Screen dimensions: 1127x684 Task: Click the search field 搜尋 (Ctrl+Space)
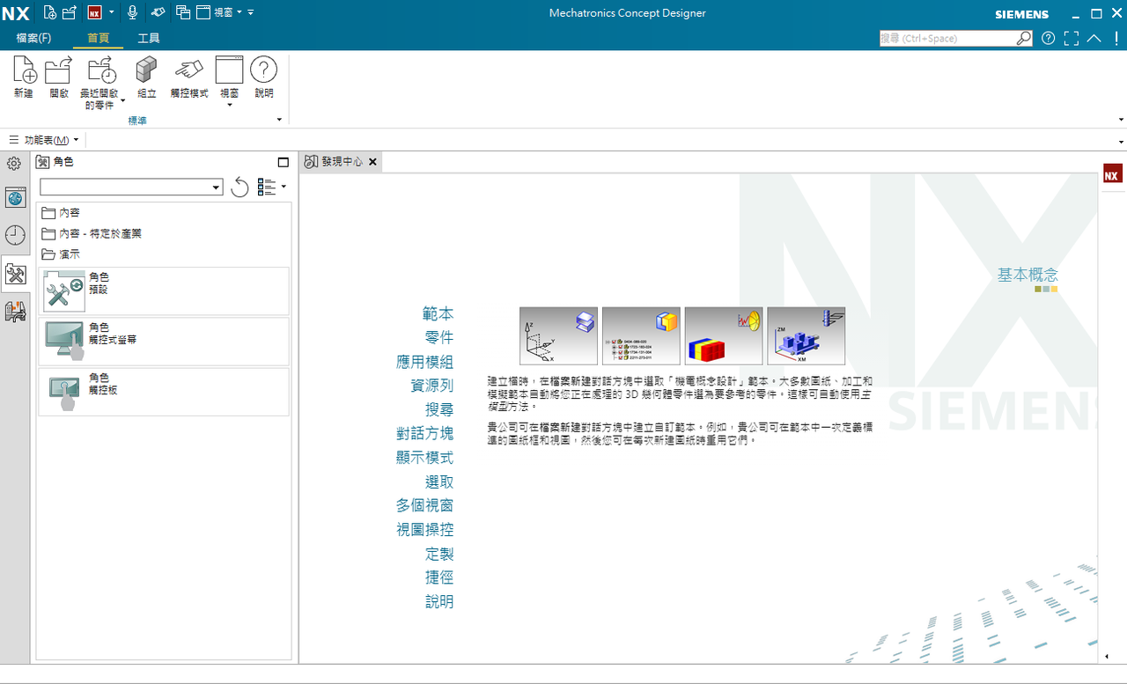(x=948, y=38)
